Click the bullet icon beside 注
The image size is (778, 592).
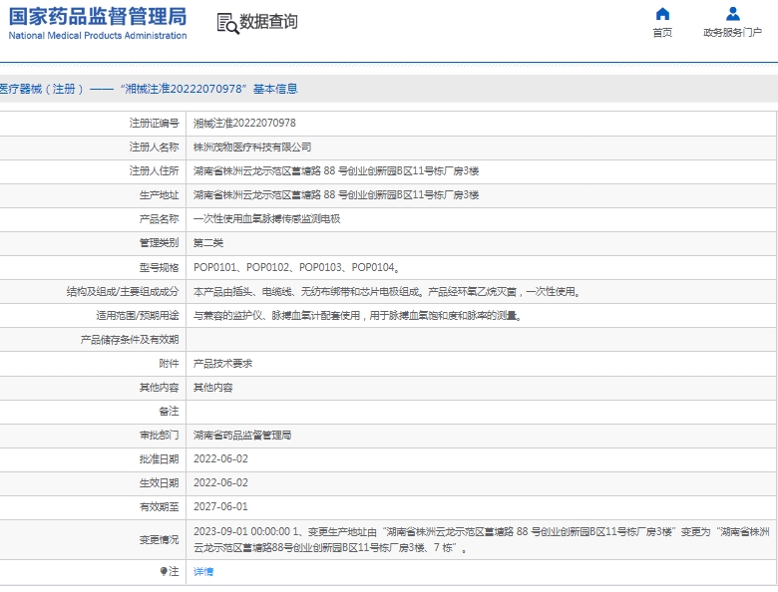click(x=164, y=572)
